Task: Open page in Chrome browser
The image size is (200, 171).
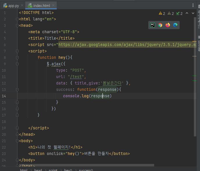Action: click(160, 25)
